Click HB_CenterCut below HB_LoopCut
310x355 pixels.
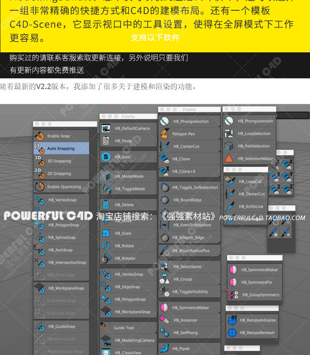tap(246, 194)
